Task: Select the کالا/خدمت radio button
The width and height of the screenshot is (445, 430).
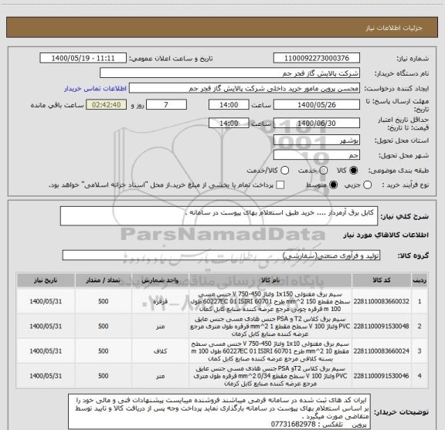Action: point(284,171)
